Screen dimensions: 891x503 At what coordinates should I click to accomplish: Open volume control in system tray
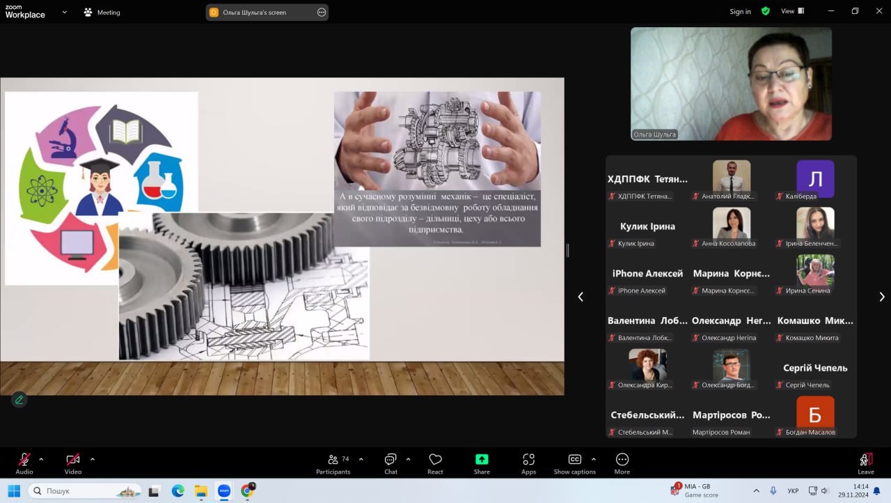[x=824, y=490]
